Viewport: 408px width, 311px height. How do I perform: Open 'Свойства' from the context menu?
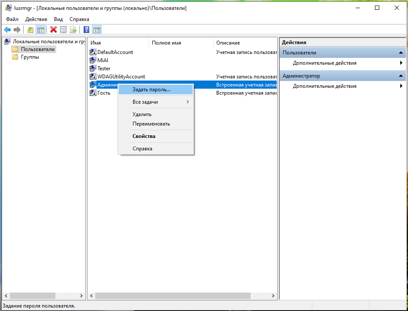144,136
